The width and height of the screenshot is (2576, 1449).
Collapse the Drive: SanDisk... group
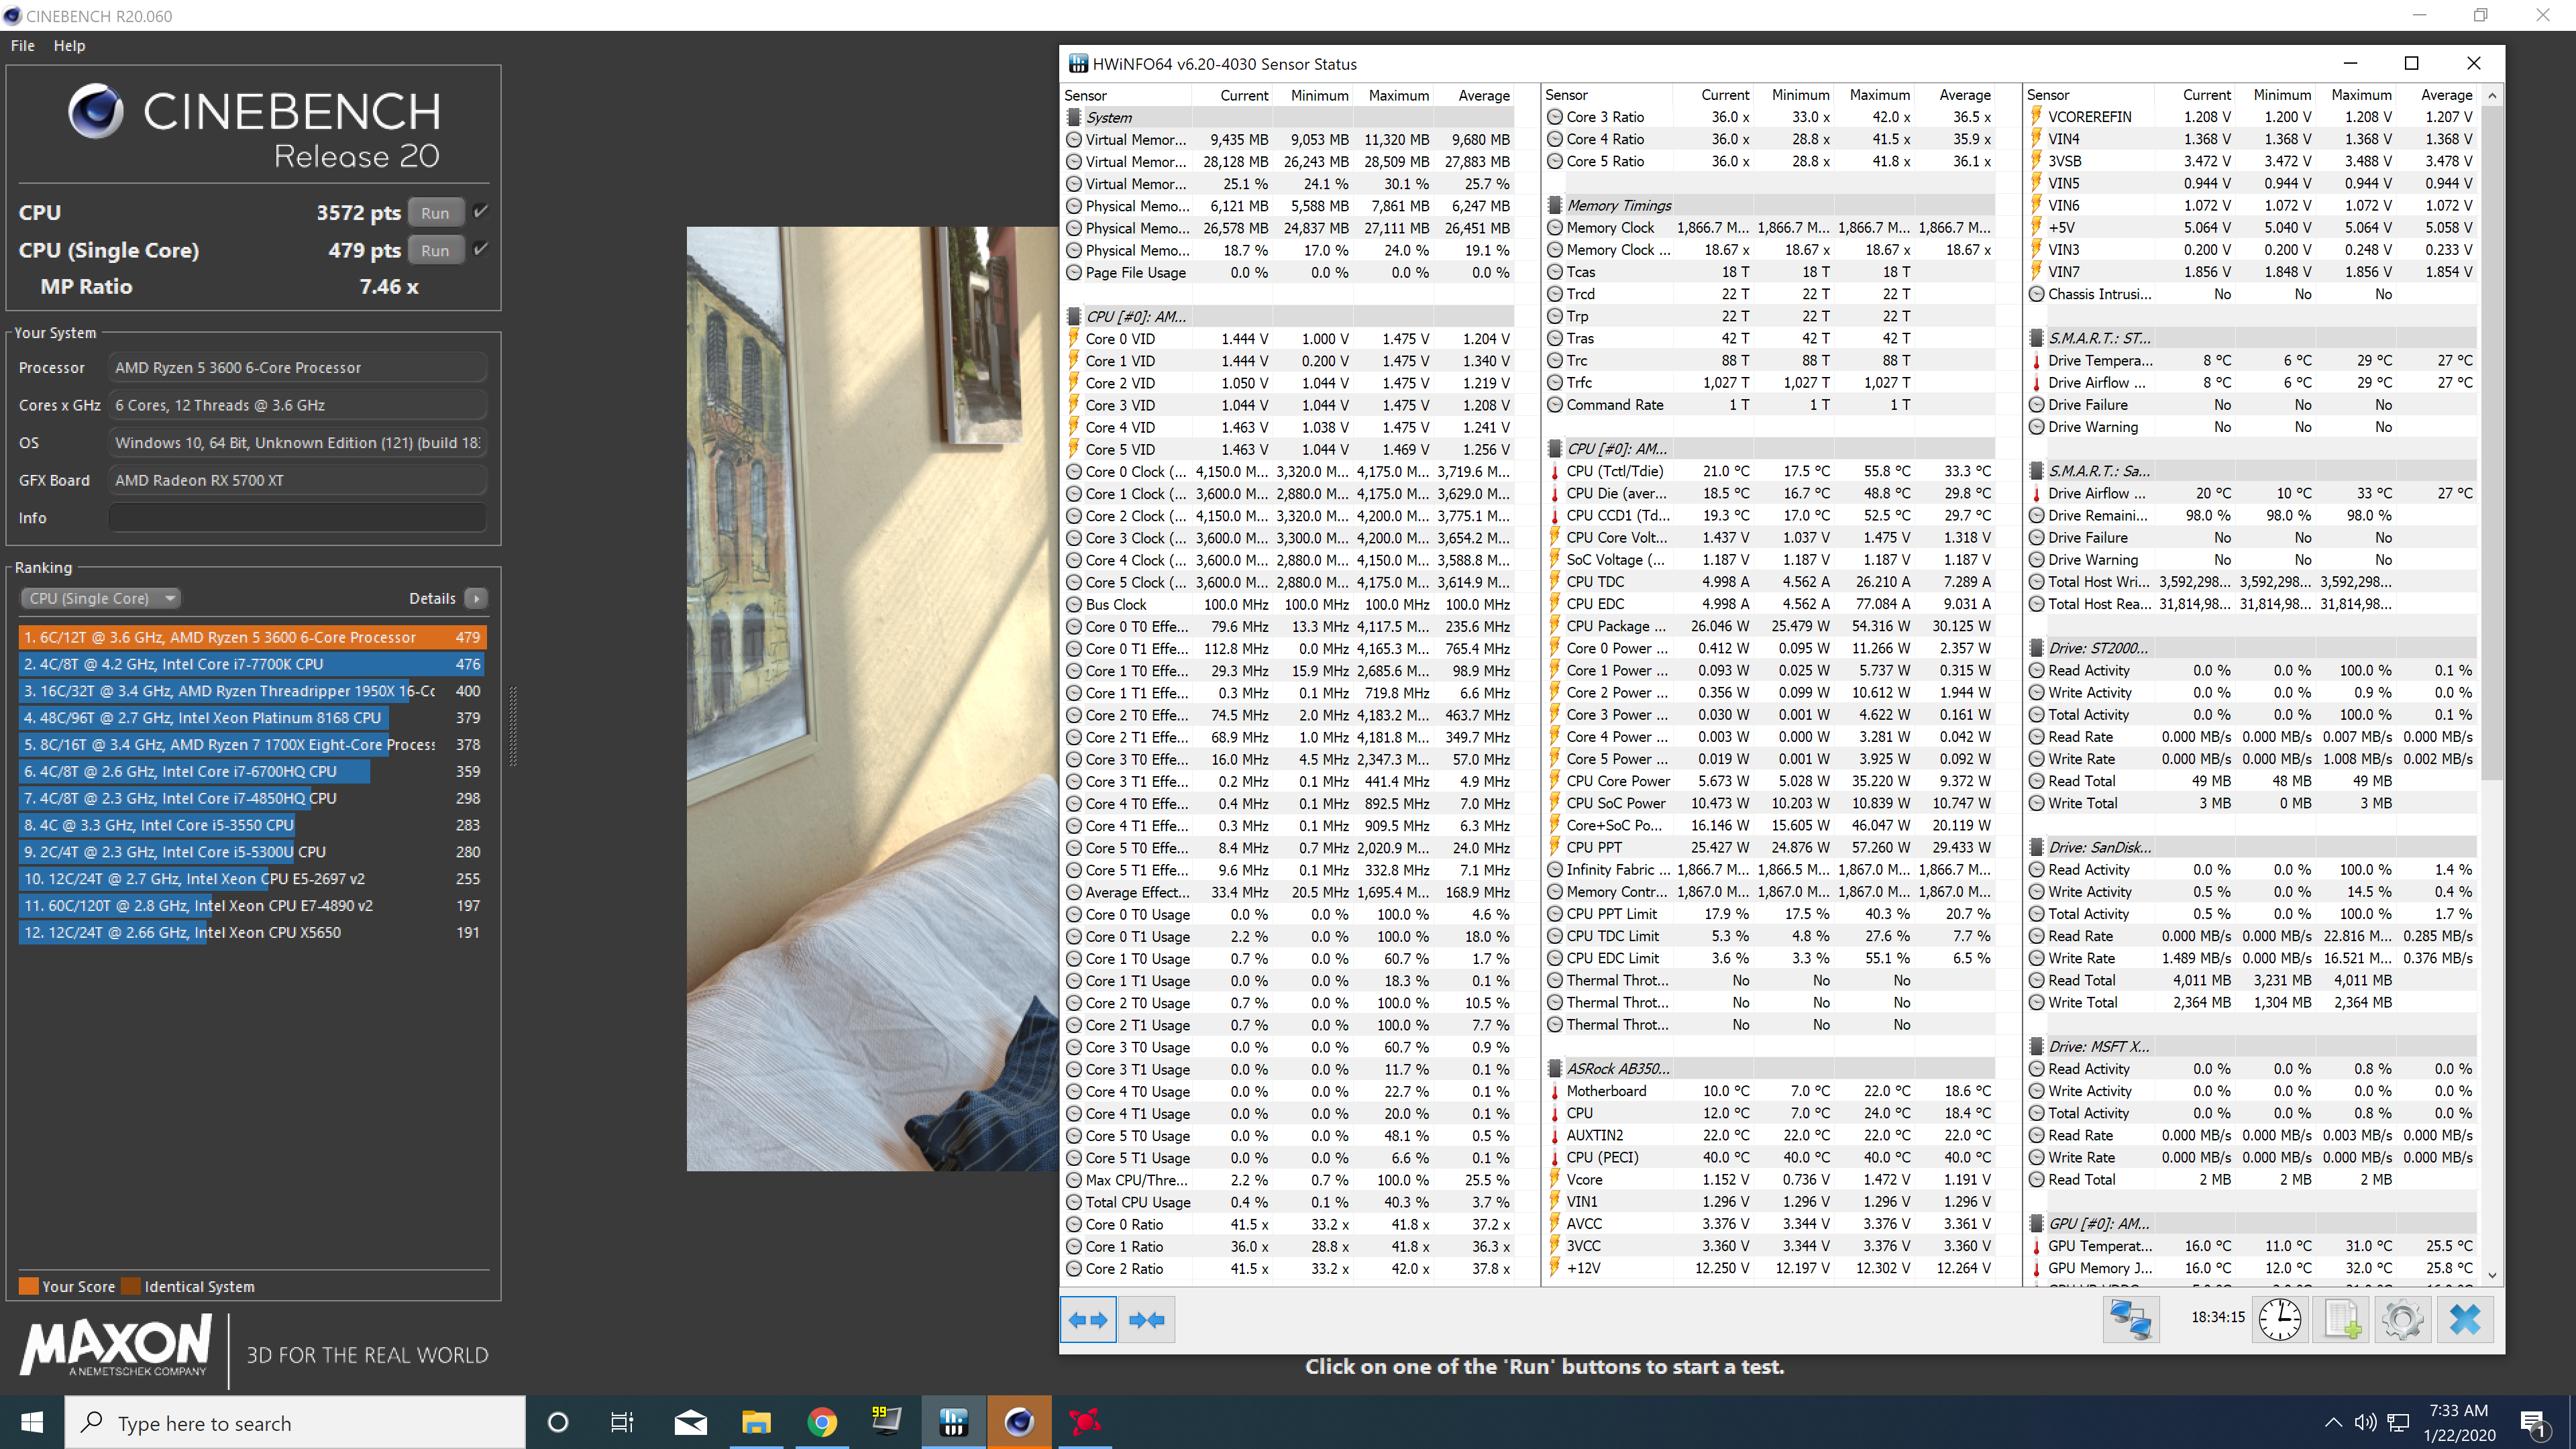tap(2036, 847)
